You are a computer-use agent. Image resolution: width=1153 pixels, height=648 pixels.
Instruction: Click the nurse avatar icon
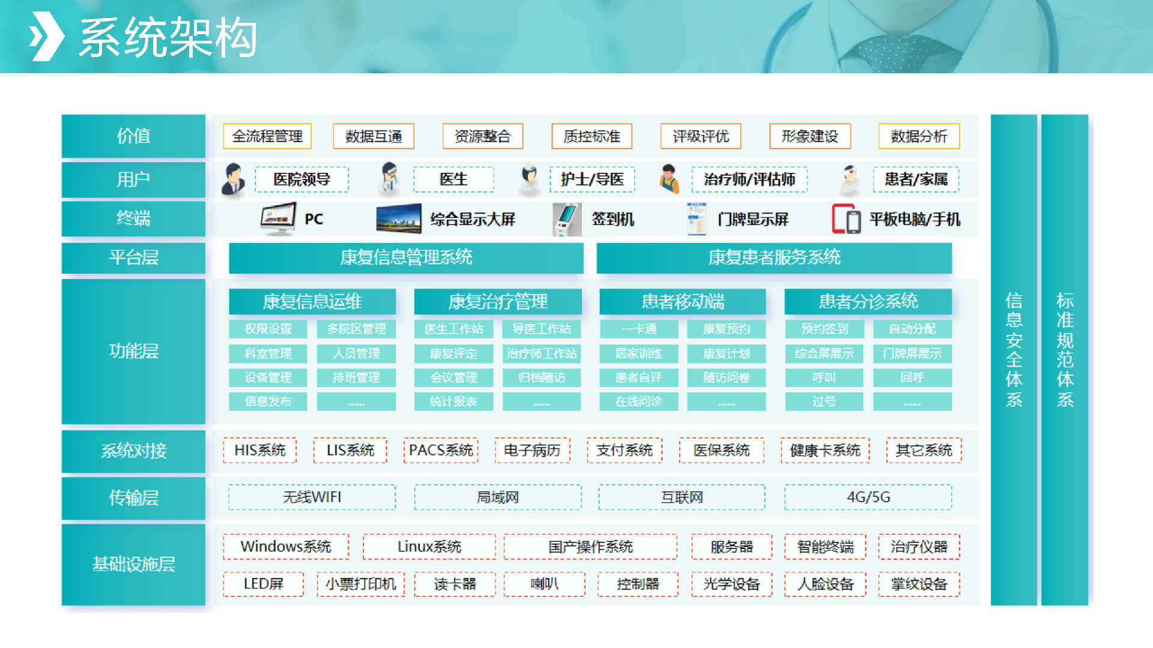(529, 179)
